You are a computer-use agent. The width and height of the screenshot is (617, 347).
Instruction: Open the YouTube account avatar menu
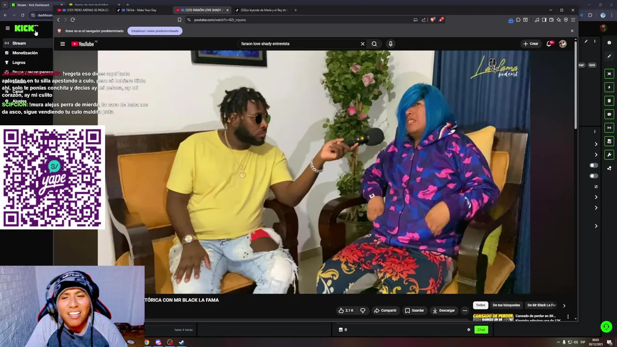(x=563, y=44)
